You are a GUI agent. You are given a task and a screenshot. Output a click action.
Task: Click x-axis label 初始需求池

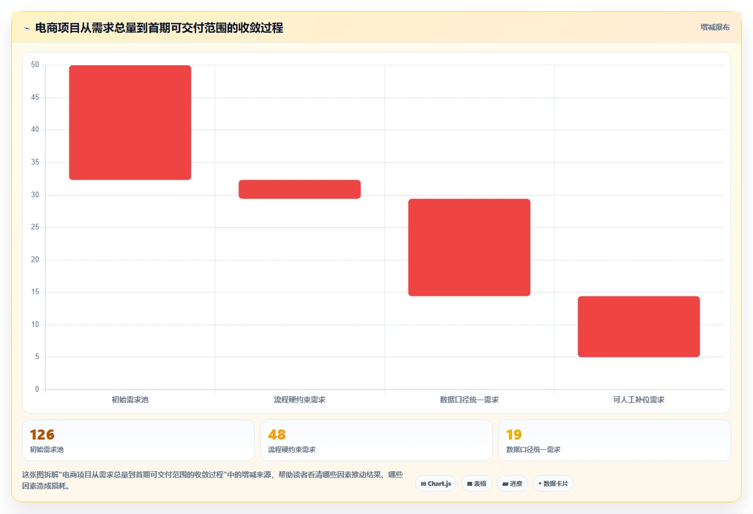[x=130, y=400]
